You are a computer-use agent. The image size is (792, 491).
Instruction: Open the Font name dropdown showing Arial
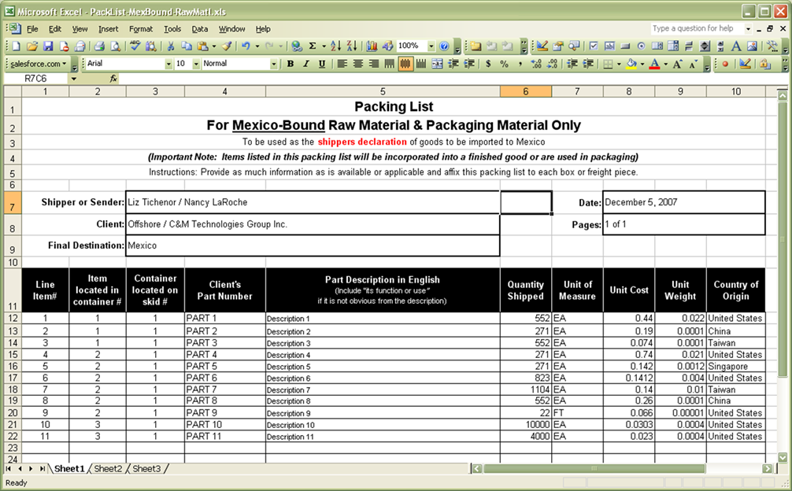pyautogui.click(x=168, y=64)
